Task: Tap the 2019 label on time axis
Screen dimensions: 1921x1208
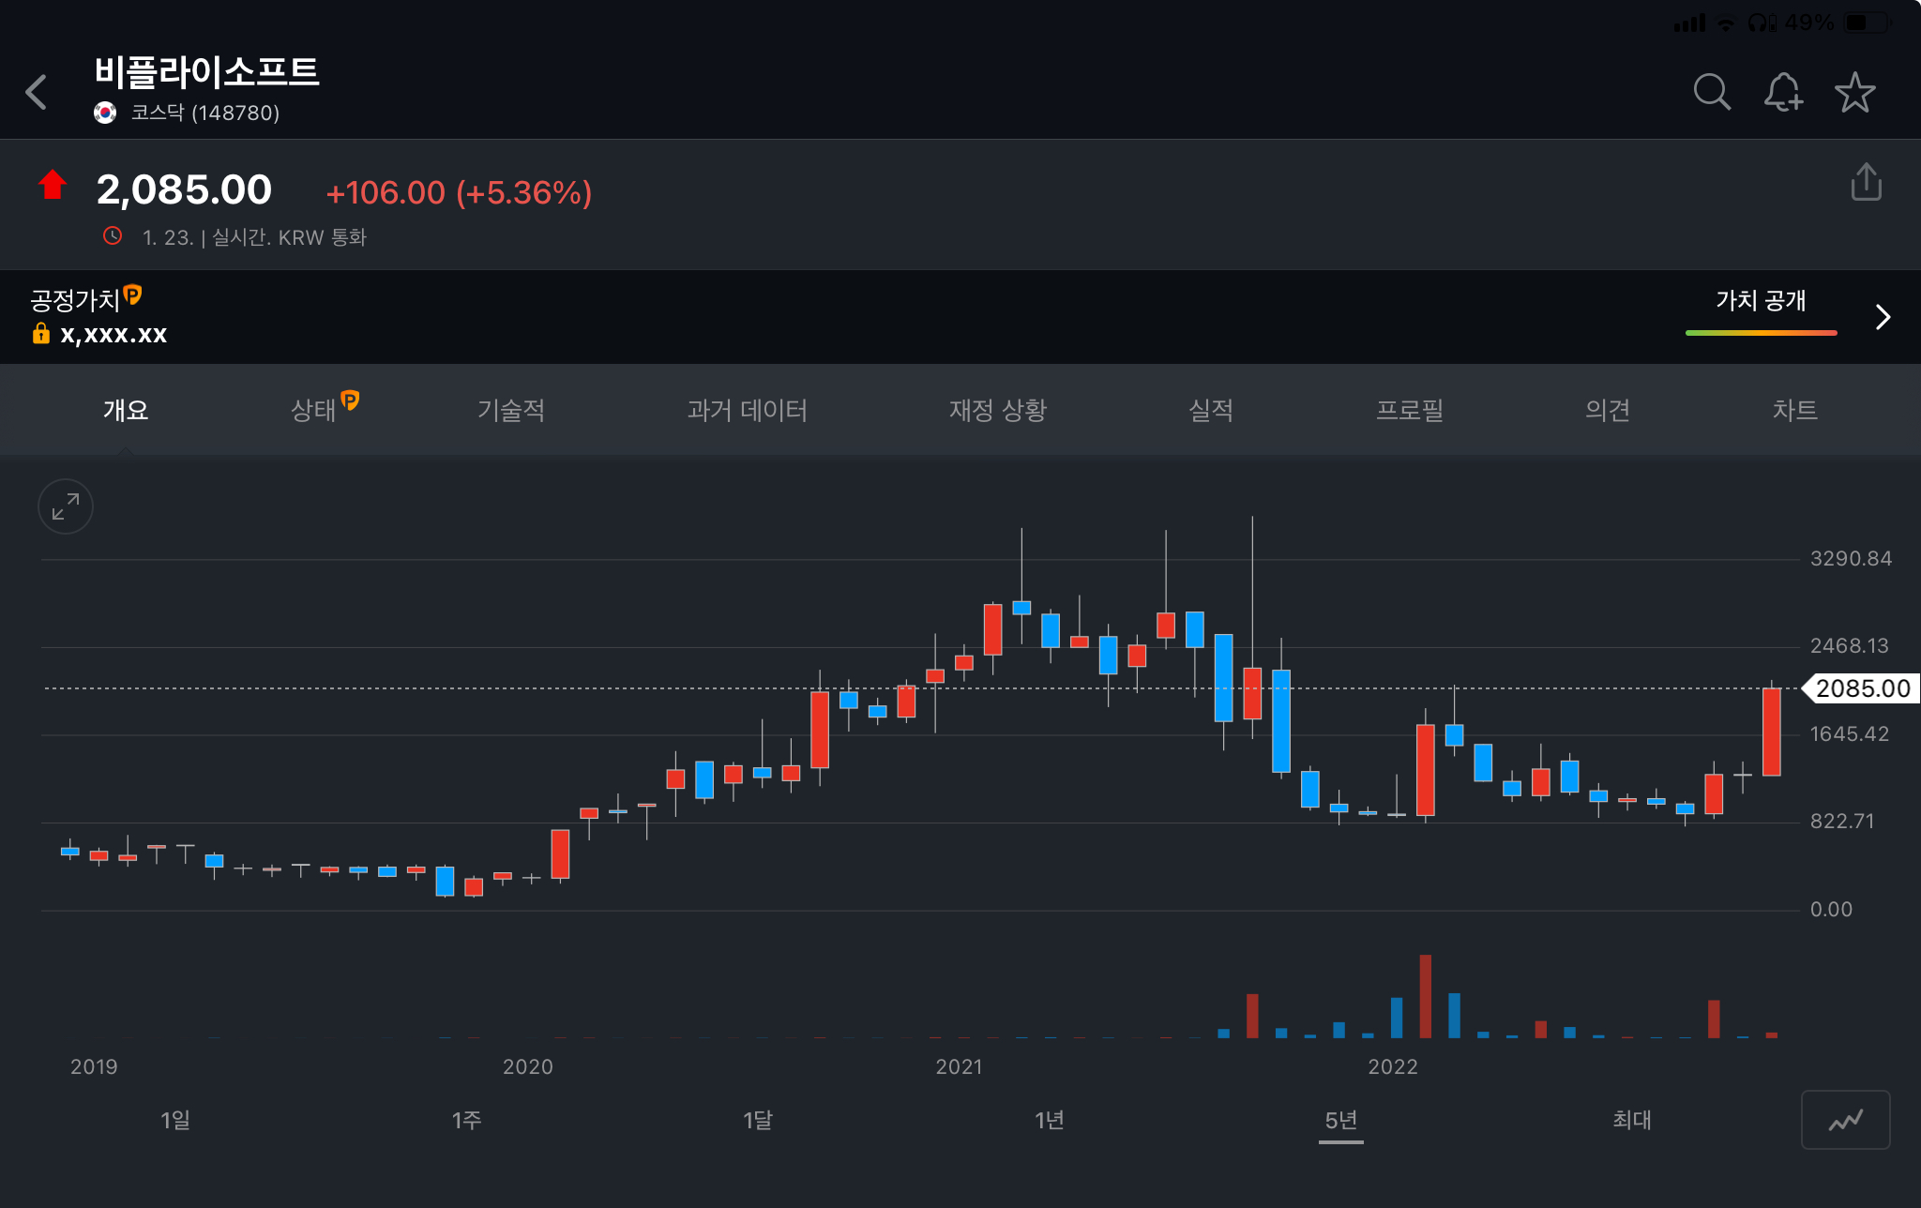Action: point(94,1067)
